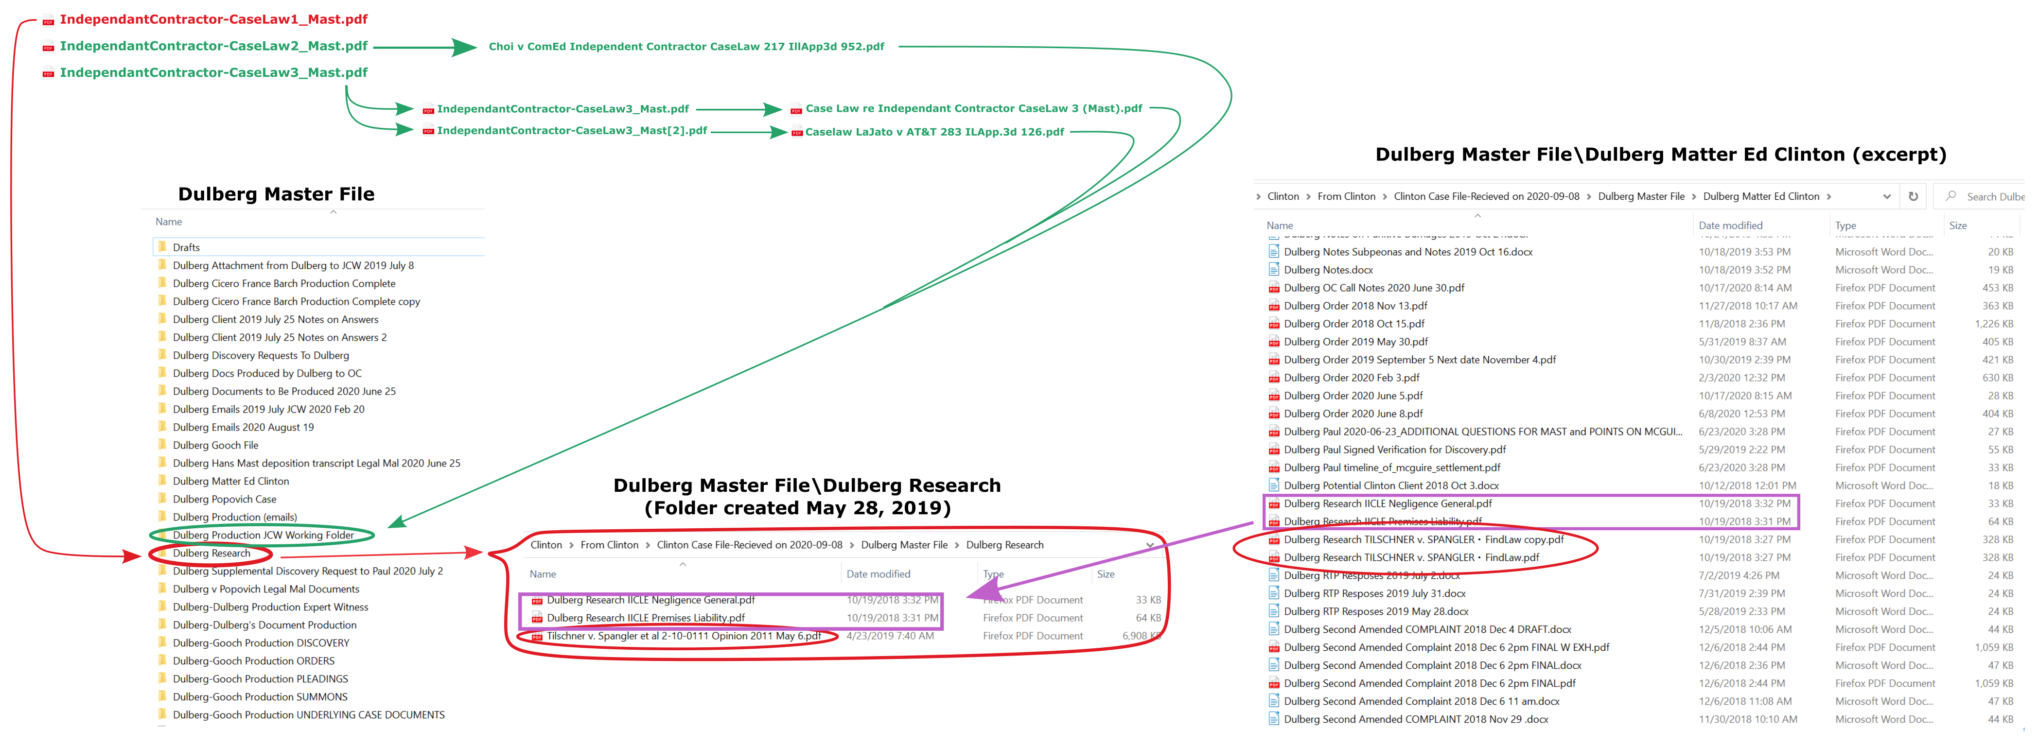Click From Clinton breadcrumb in Research window
Image resolution: width=2039 pixels, height=745 pixels.
pyautogui.click(x=609, y=545)
